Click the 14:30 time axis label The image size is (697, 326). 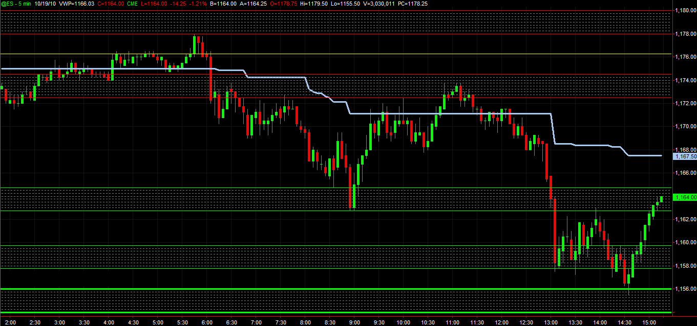[x=625, y=322]
